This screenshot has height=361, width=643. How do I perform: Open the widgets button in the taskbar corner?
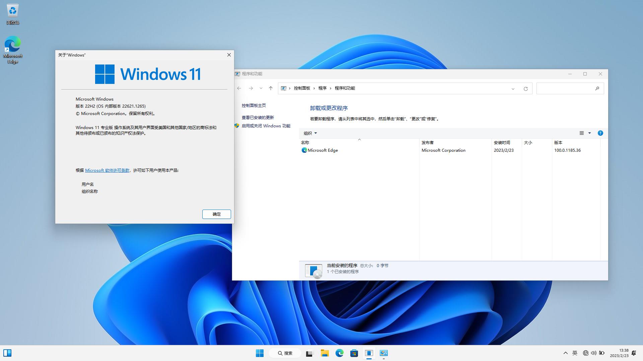click(x=7, y=353)
